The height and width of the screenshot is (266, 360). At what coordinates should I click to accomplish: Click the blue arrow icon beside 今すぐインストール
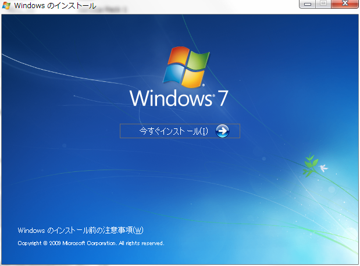click(x=222, y=131)
